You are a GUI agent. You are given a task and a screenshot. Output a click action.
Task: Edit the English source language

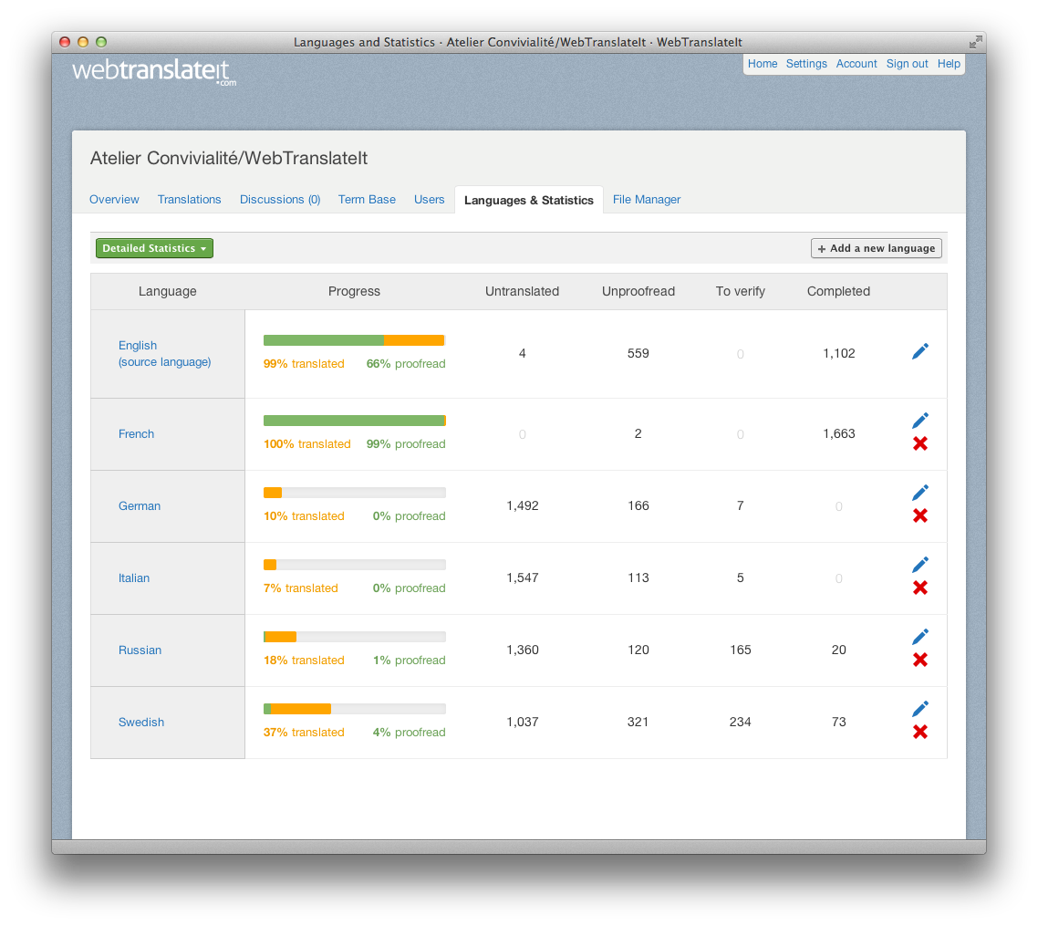click(x=920, y=351)
